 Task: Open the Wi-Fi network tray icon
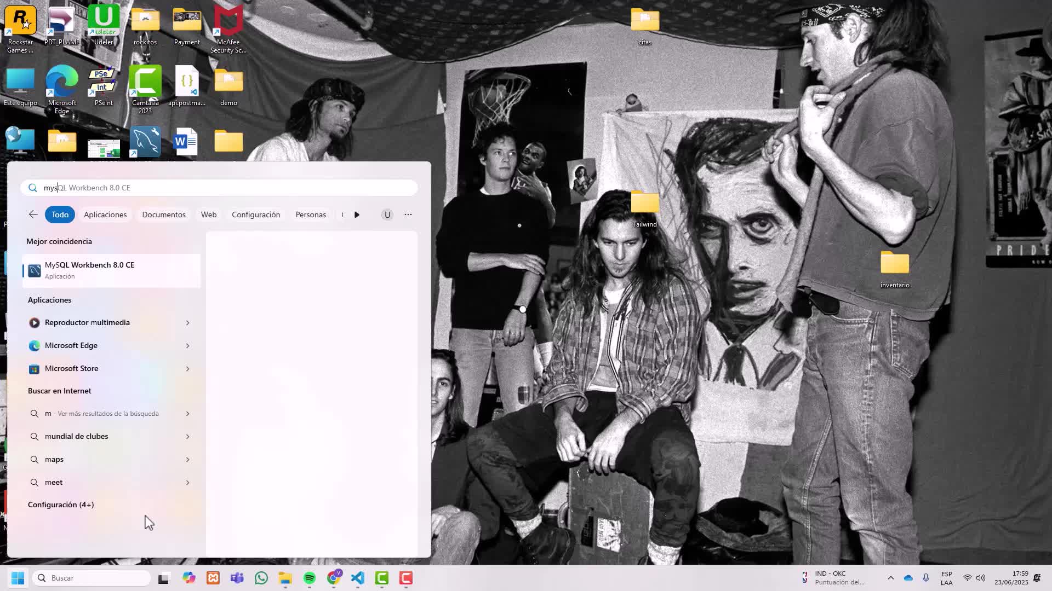[x=968, y=578]
